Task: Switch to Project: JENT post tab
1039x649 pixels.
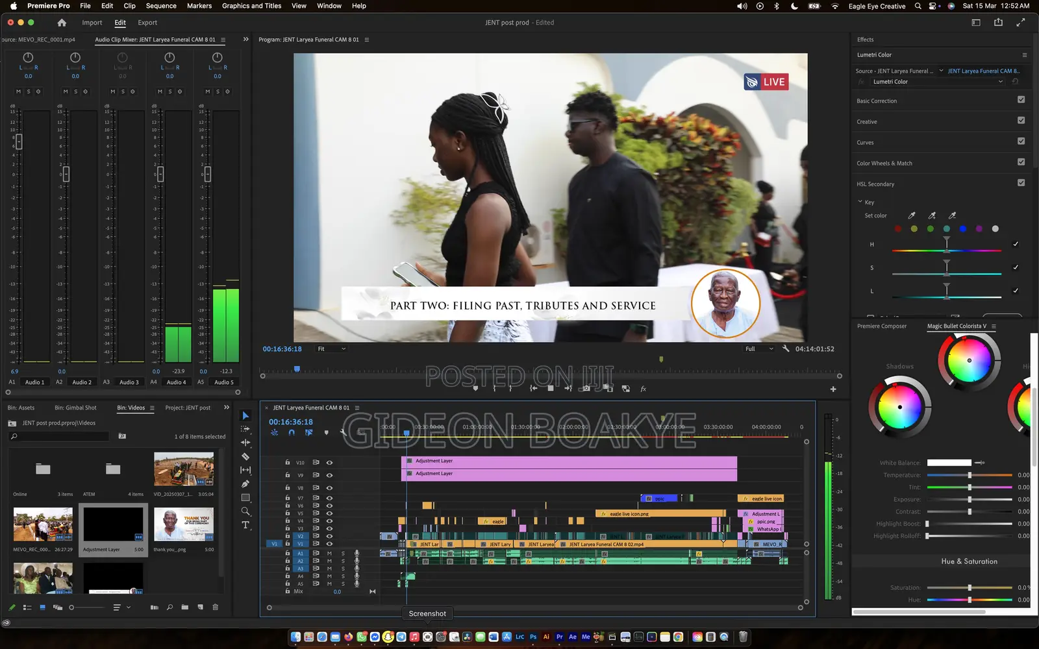Action: (188, 408)
